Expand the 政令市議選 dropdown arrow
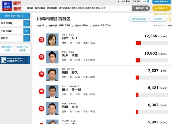This screenshot has width=172, height=124. pyautogui.click(x=27, y=23)
